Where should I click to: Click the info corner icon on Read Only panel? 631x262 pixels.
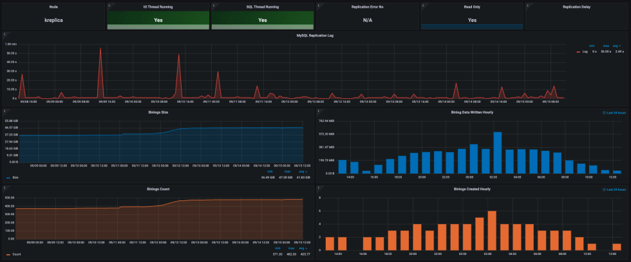coord(423,4)
